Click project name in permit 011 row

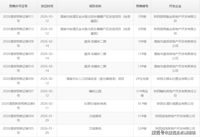coord(95,19)
